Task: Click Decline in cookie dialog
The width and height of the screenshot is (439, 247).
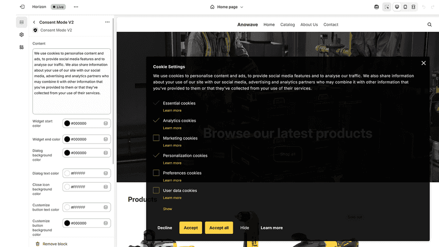Action: coord(164,228)
